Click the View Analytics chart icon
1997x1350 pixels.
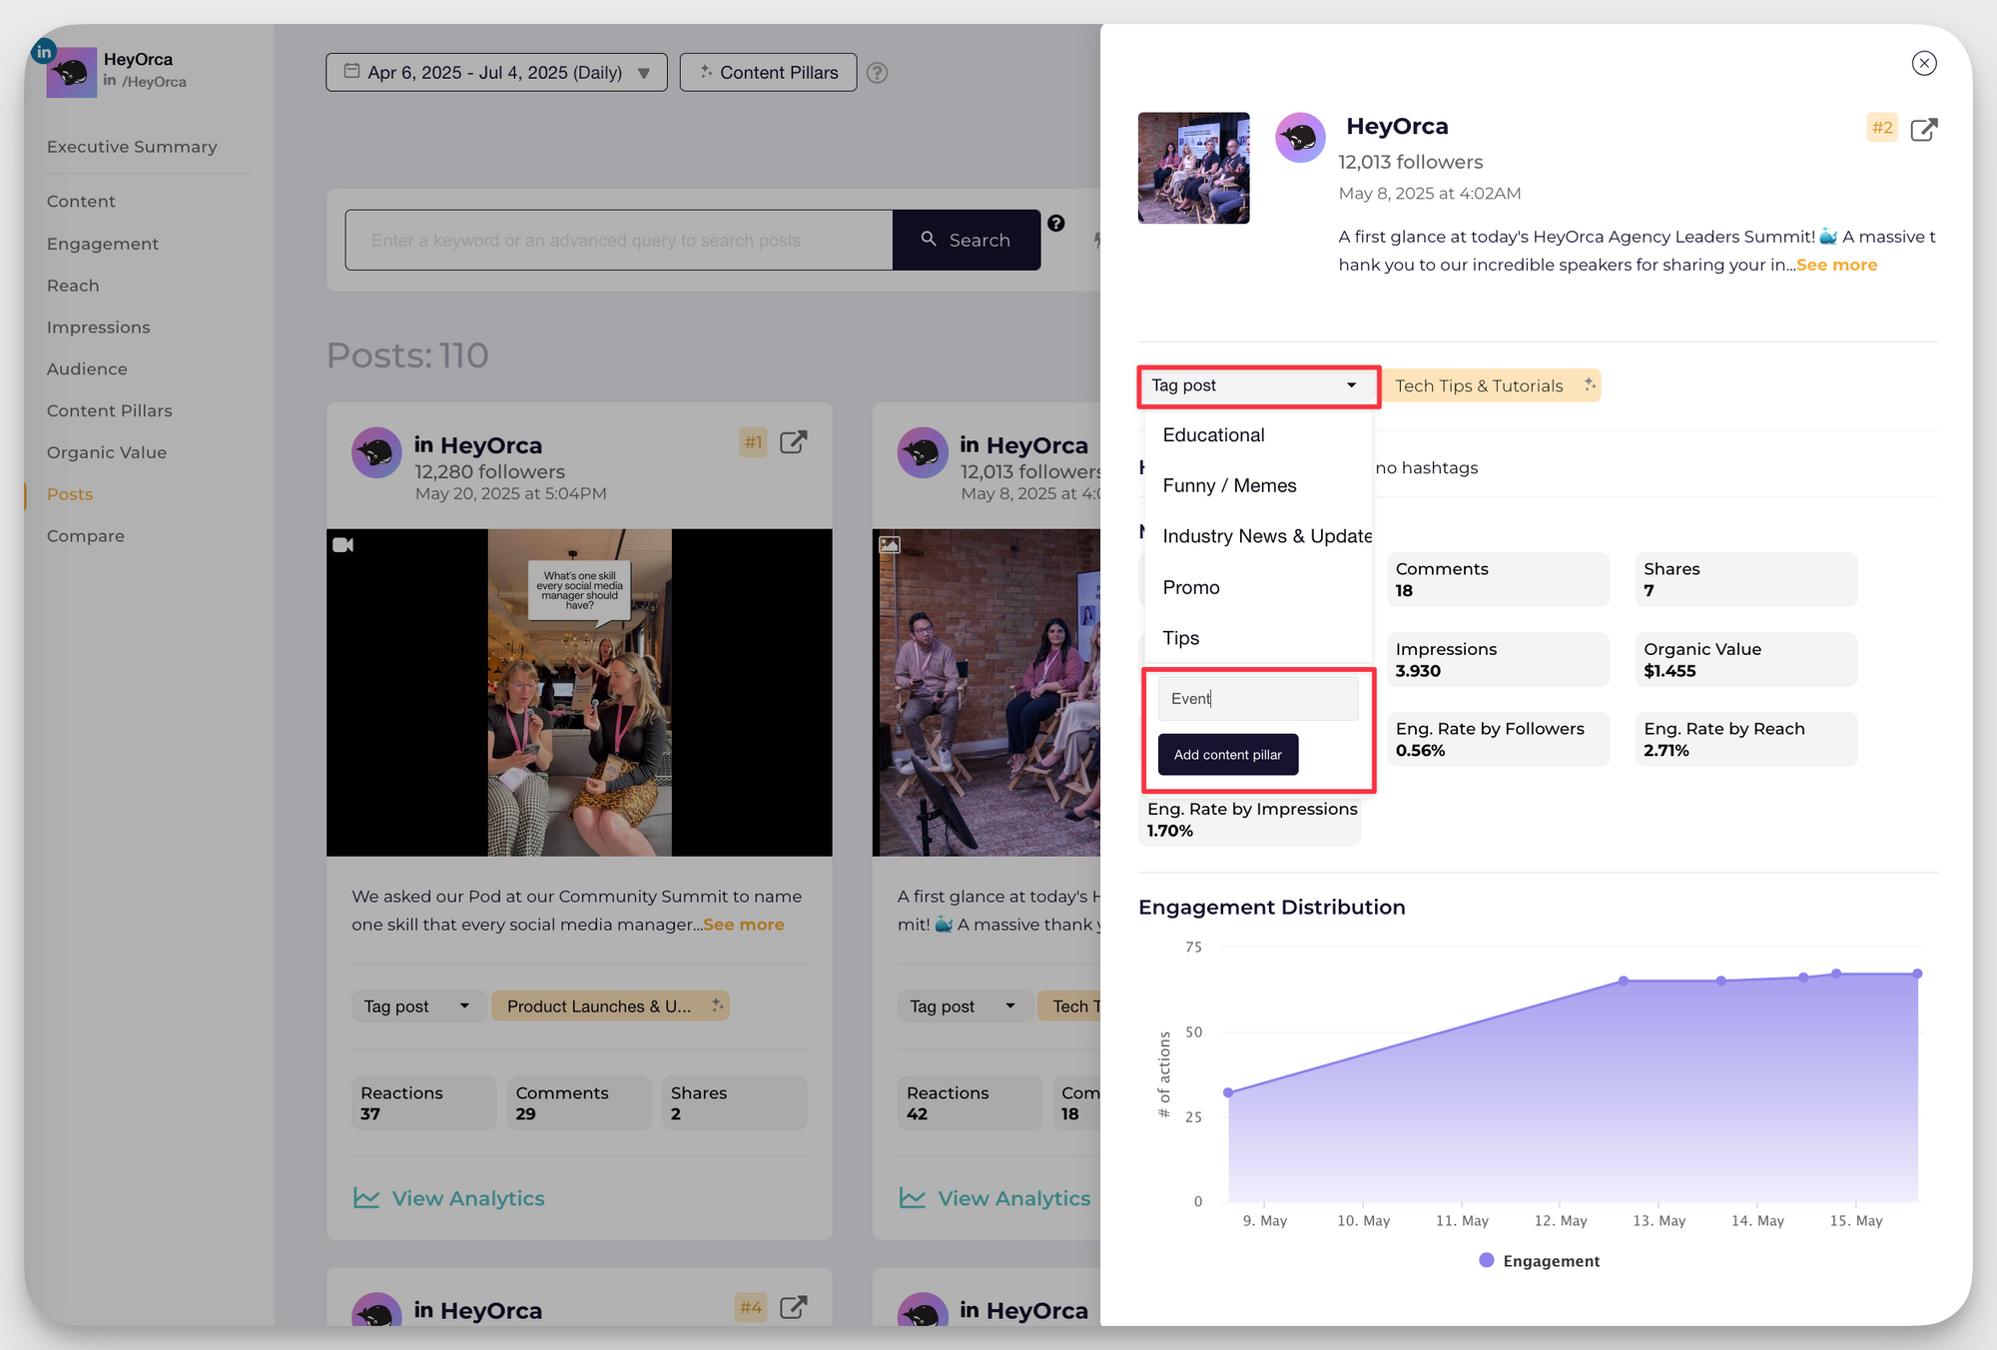(x=365, y=1197)
